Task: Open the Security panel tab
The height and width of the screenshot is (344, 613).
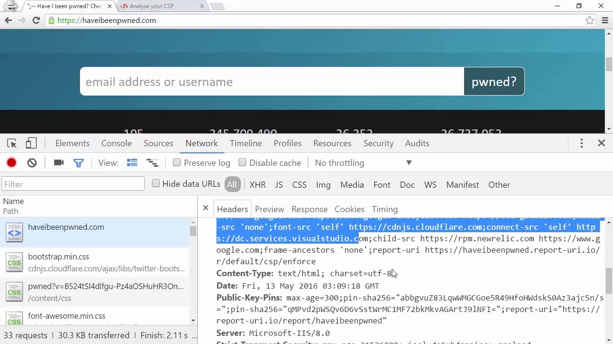Action: pos(378,143)
